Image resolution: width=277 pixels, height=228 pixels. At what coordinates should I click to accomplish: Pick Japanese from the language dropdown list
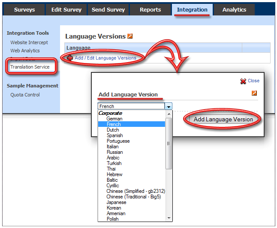[x=116, y=202]
